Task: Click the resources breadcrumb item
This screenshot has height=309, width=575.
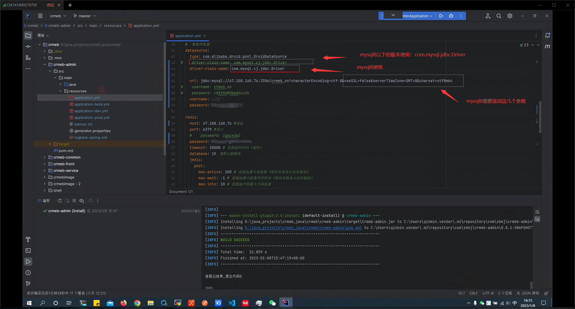Action: (x=113, y=26)
